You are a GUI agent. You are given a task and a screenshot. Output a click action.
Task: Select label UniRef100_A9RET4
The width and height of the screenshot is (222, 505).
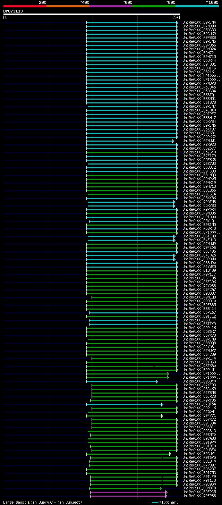[199, 358]
